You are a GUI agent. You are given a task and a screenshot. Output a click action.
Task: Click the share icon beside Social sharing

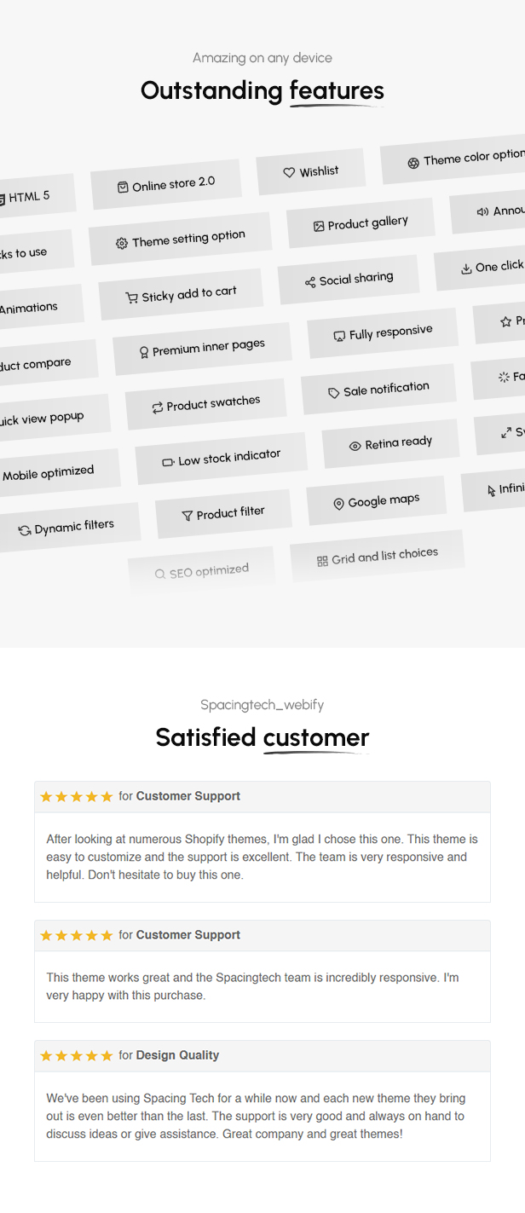click(310, 282)
